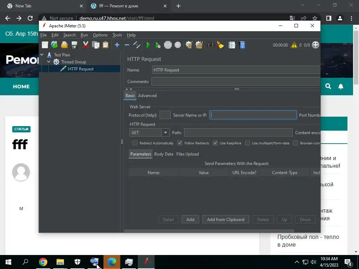This screenshot has width=359, height=269.
Task: Click the Server Name or IP field
Action: pos(253,115)
